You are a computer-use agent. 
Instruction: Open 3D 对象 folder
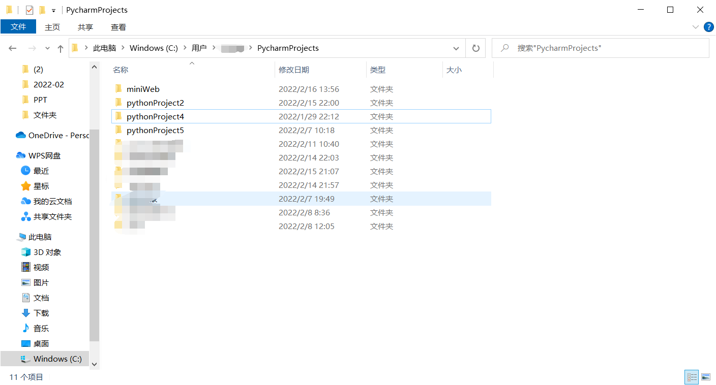coord(41,252)
